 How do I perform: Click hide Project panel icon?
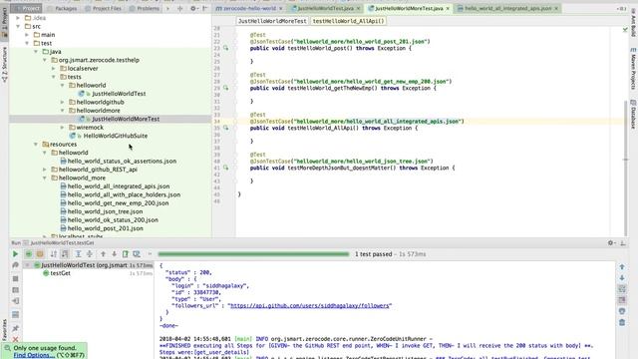click(204, 8)
